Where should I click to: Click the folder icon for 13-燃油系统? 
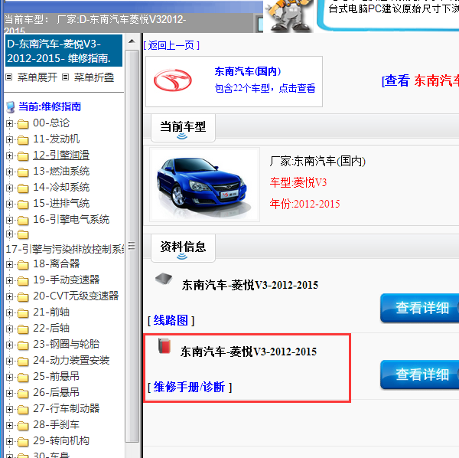click(23, 172)
